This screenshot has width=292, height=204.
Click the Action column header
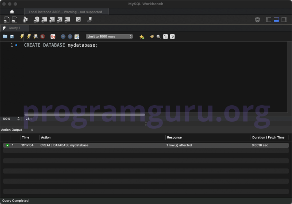46,137
